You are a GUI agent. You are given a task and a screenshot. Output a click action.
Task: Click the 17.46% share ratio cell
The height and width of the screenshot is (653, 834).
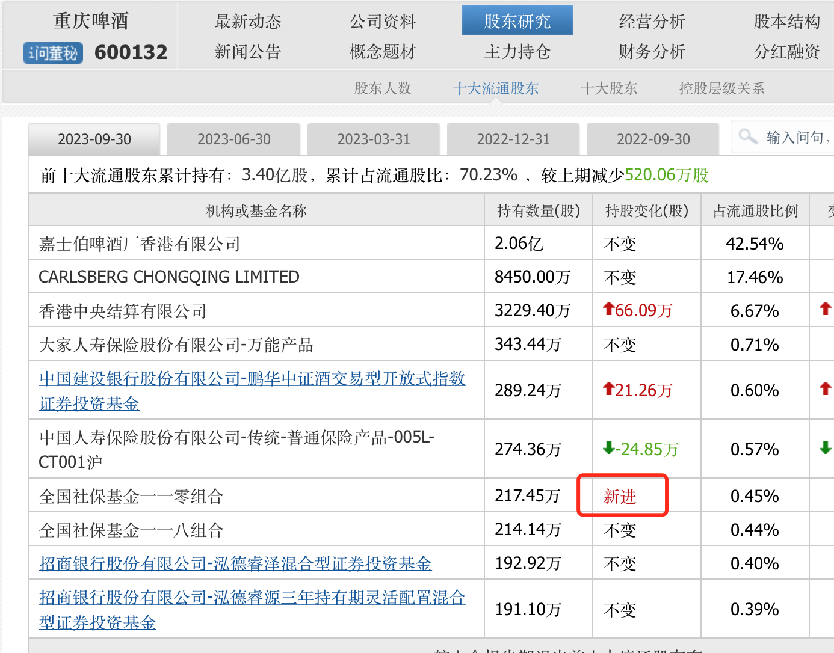755,277
